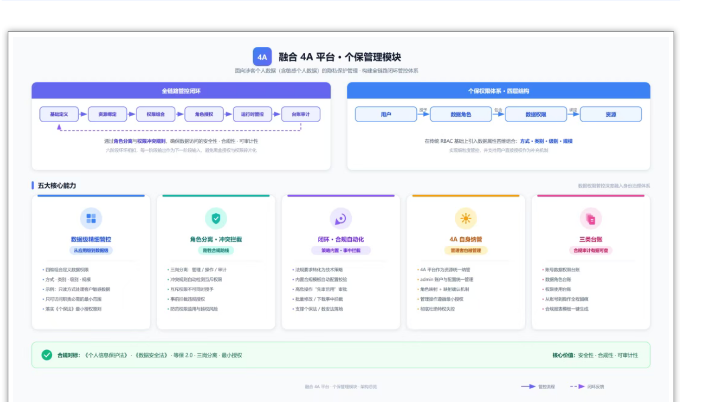Click the 合规审计有据可查 badge
The image size is (708, 402).
tap(590, 250)
